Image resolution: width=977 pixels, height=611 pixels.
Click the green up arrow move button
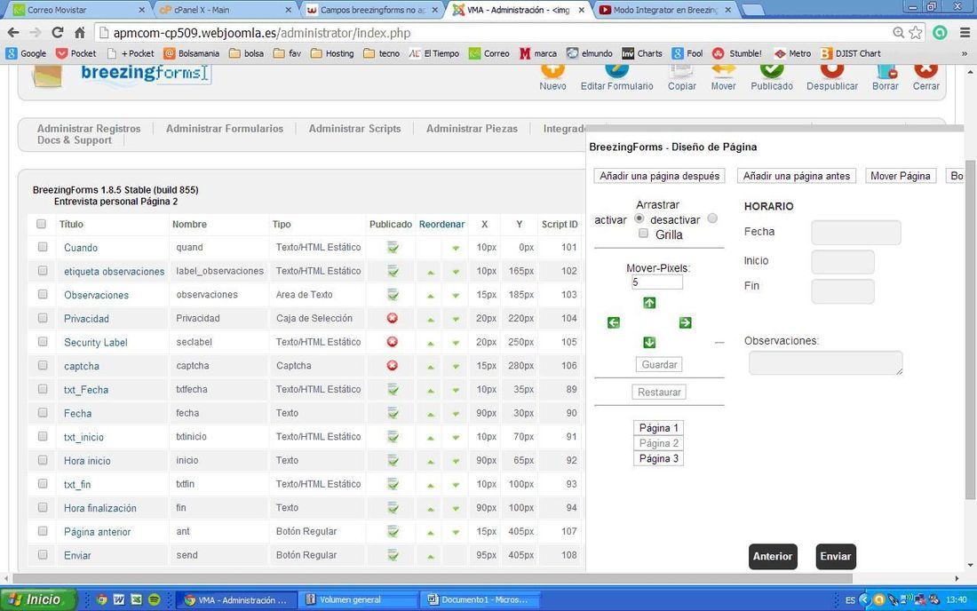coord(649,303)
